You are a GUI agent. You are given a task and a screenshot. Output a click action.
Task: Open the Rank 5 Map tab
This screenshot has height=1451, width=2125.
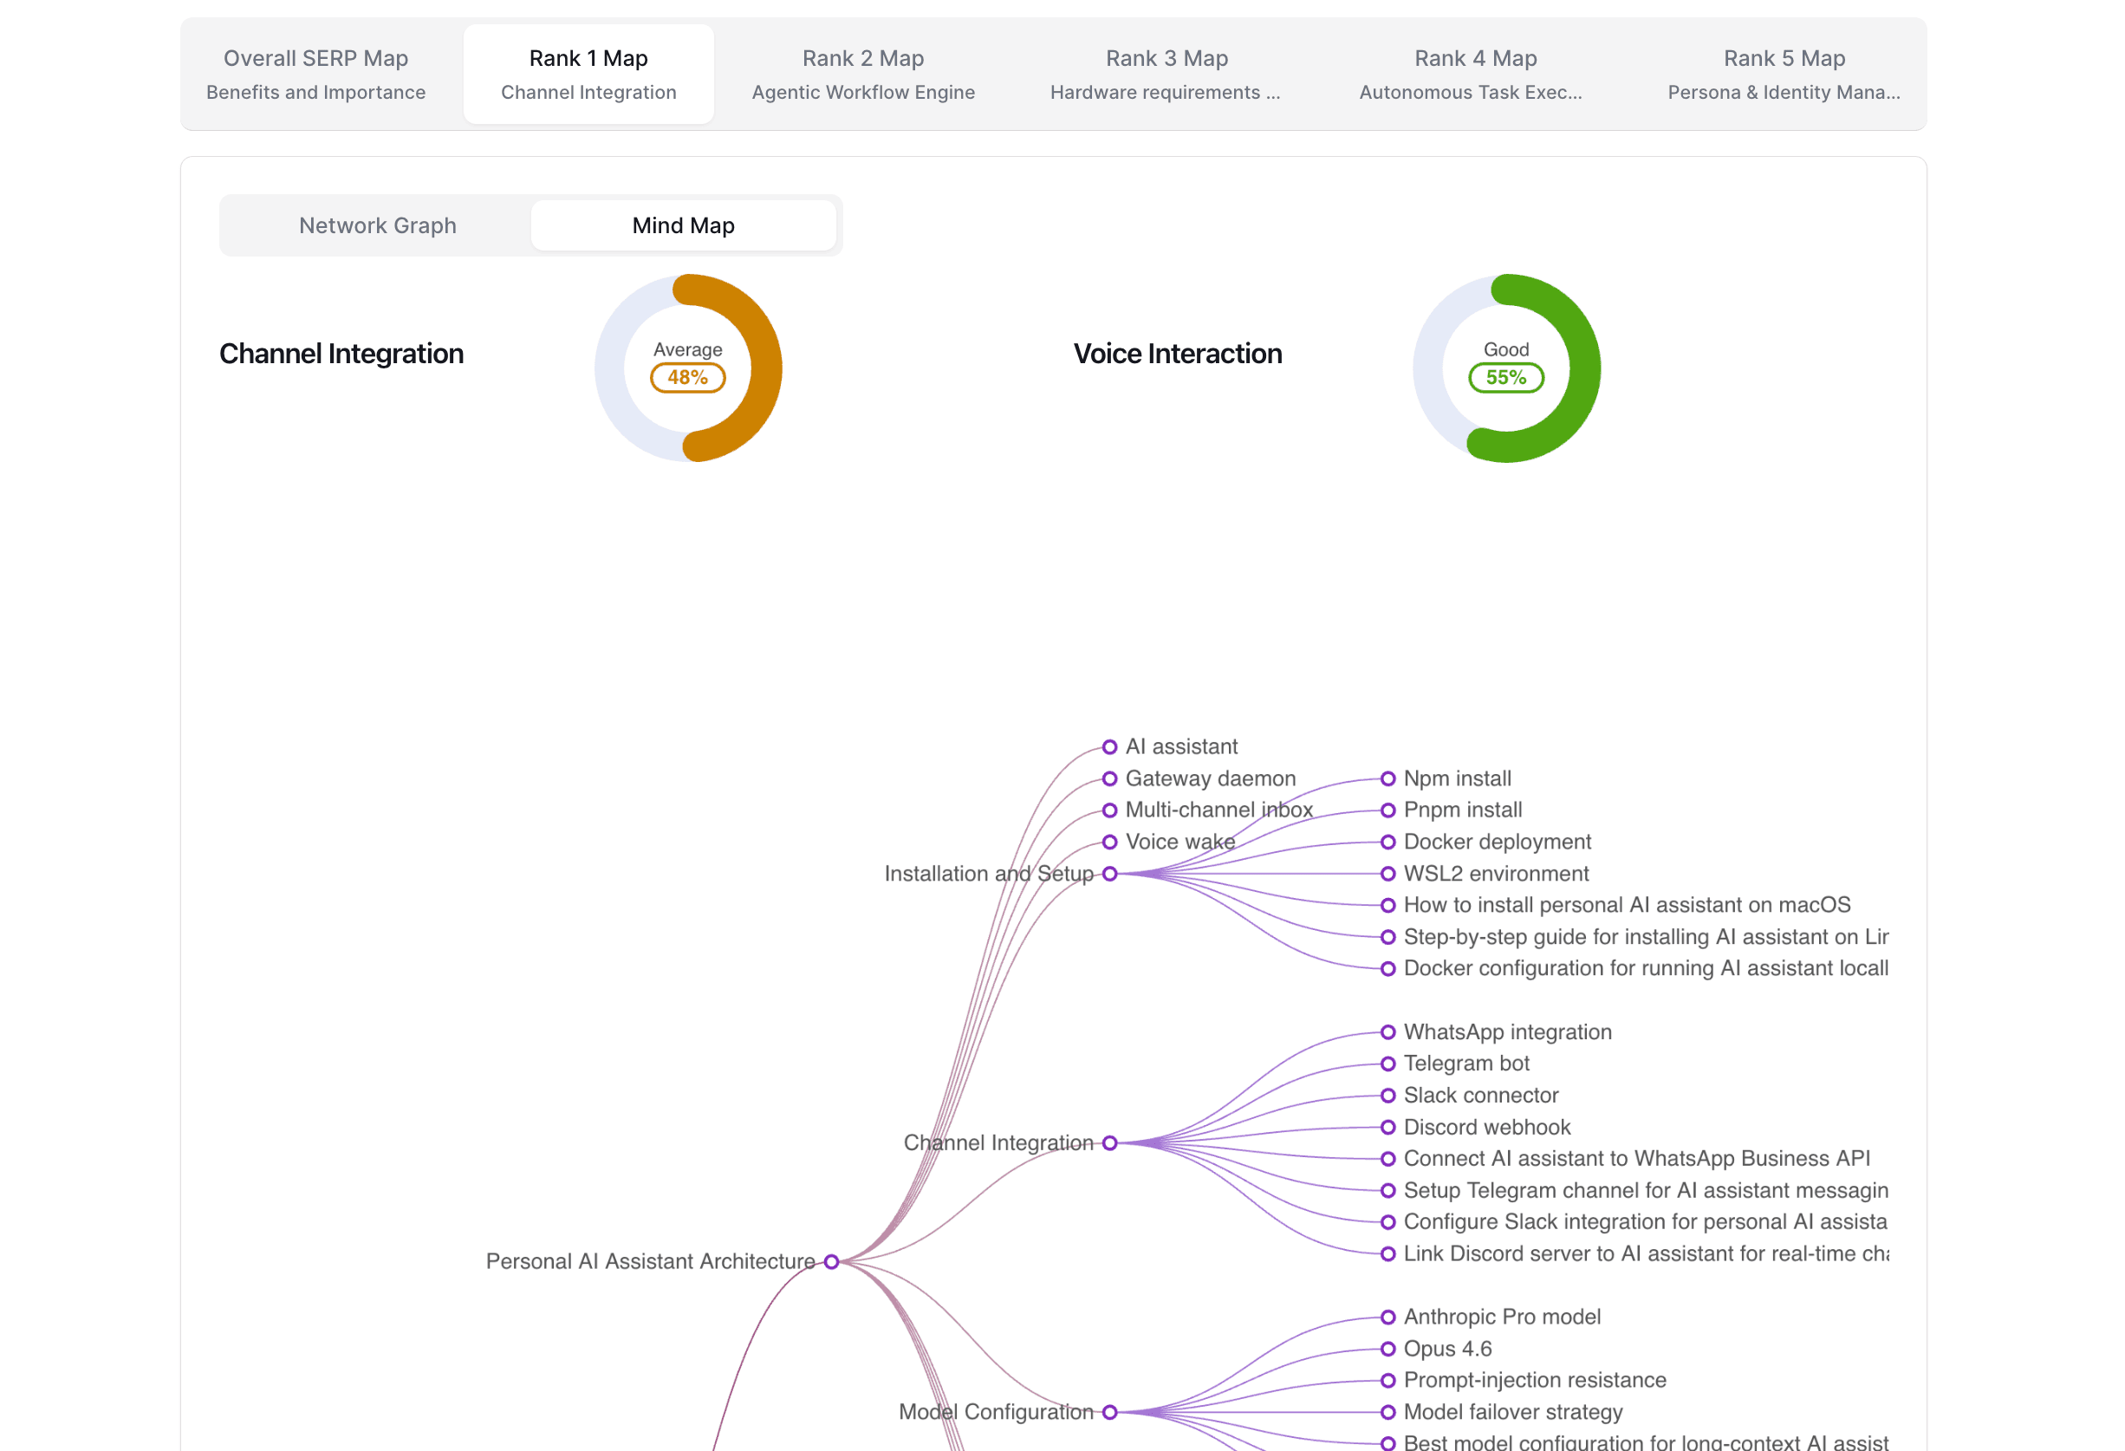pyautogui.click(x=1783, y=73)
